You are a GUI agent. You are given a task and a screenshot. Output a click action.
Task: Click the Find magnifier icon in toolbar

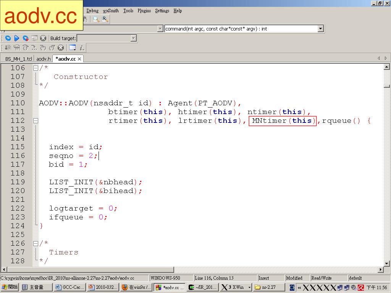pyautogui.click(x=96, y=19)
